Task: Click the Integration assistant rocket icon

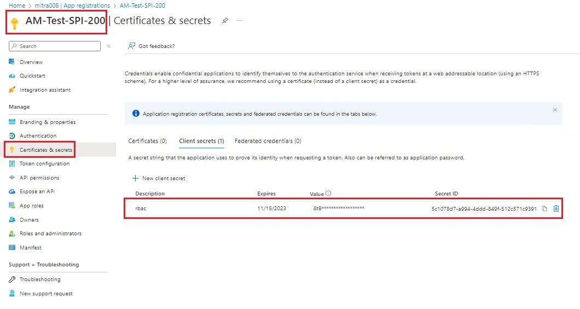Action: click(12, 90)
